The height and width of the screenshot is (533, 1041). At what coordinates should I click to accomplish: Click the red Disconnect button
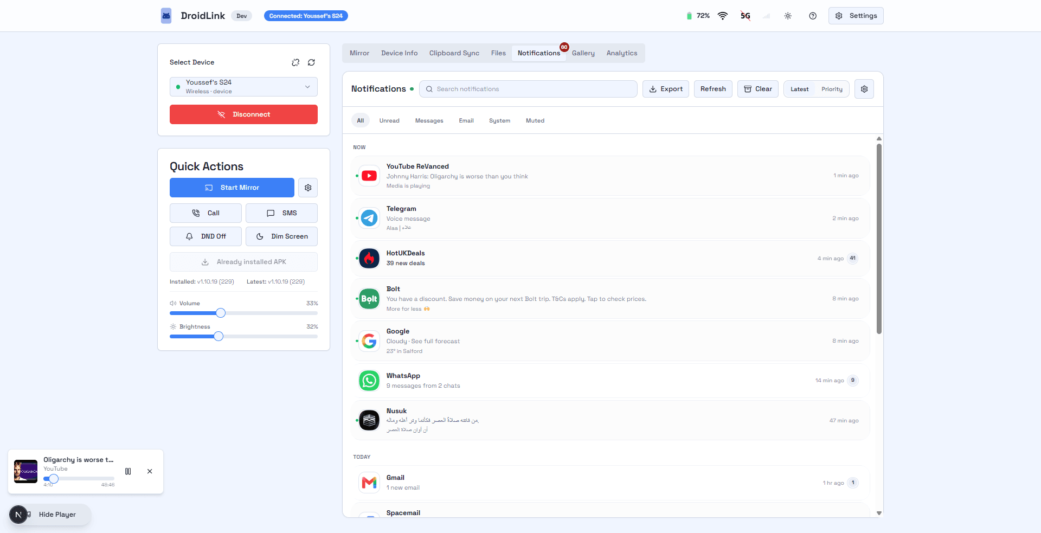[x=243, y=114]
